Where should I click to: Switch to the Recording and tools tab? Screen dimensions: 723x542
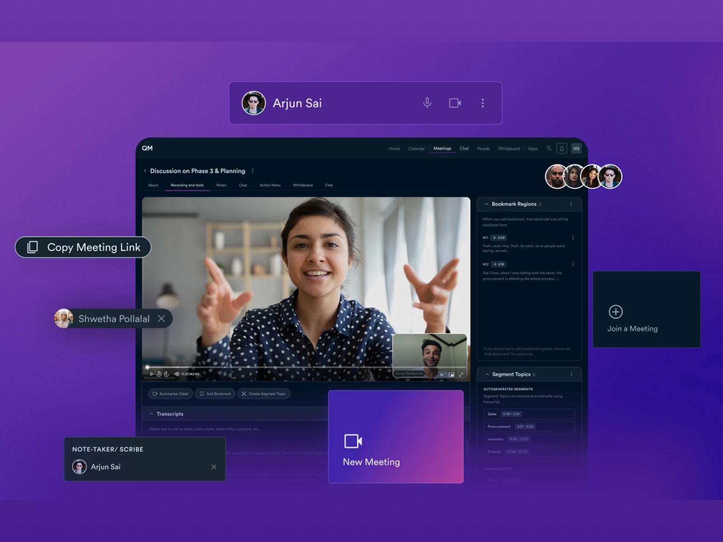click(187, 185)
